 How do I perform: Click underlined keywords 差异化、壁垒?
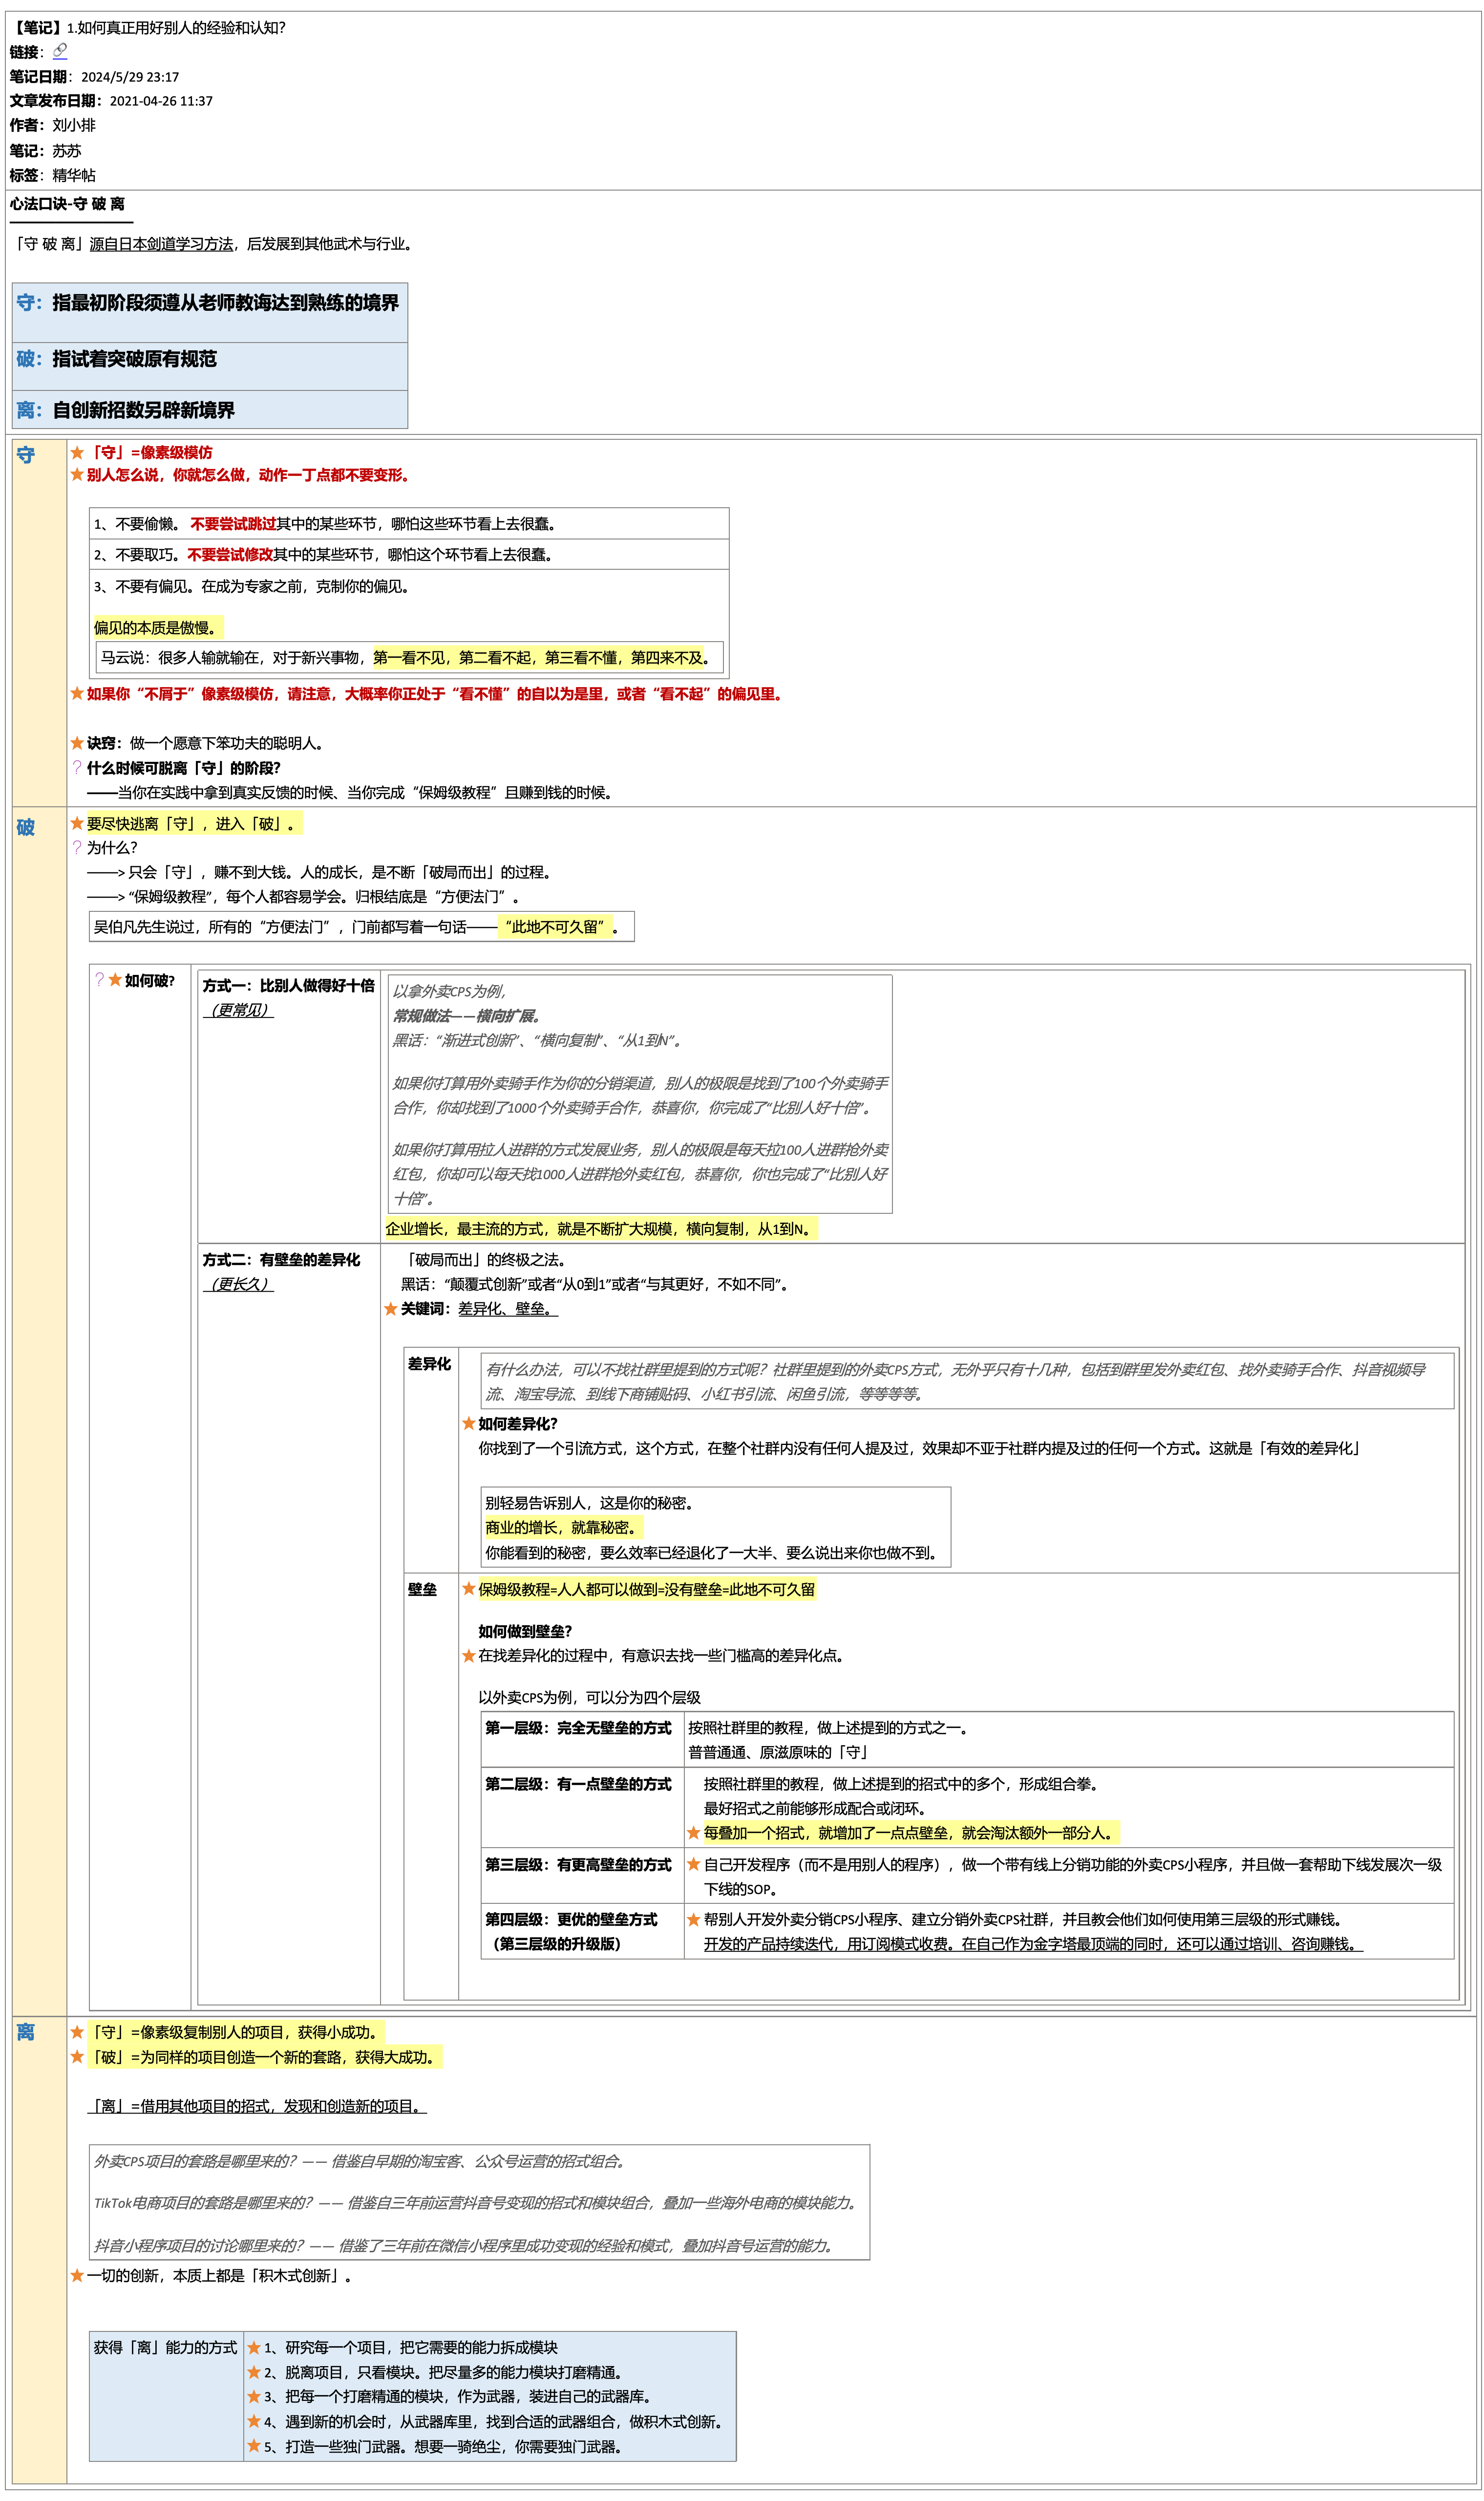[508, 1309]
